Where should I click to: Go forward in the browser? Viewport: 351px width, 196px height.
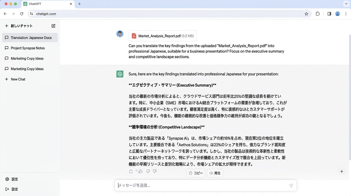14,14
